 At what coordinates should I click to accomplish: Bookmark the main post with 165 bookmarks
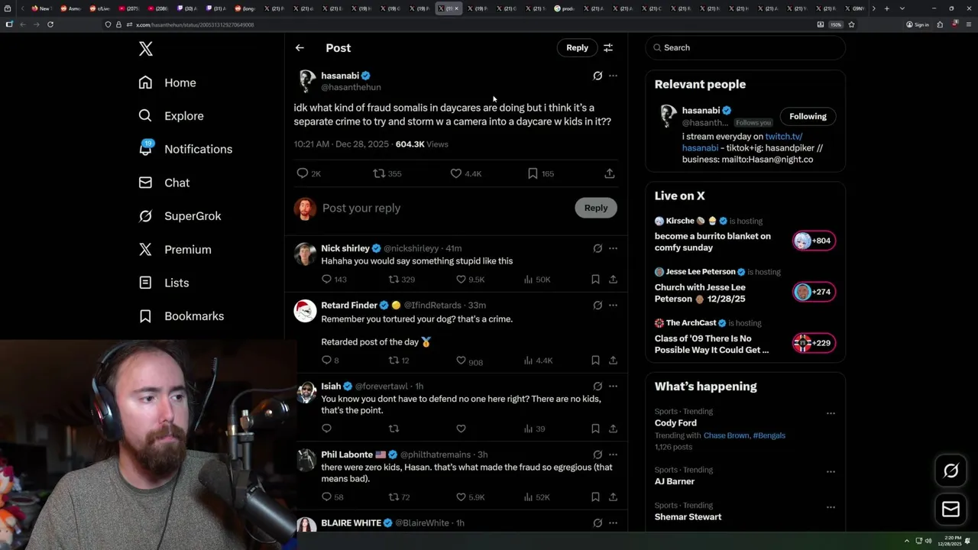533,173
